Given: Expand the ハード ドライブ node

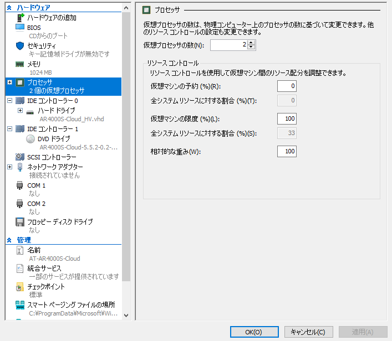Looking at the screenshot, I should pos(21,110).
